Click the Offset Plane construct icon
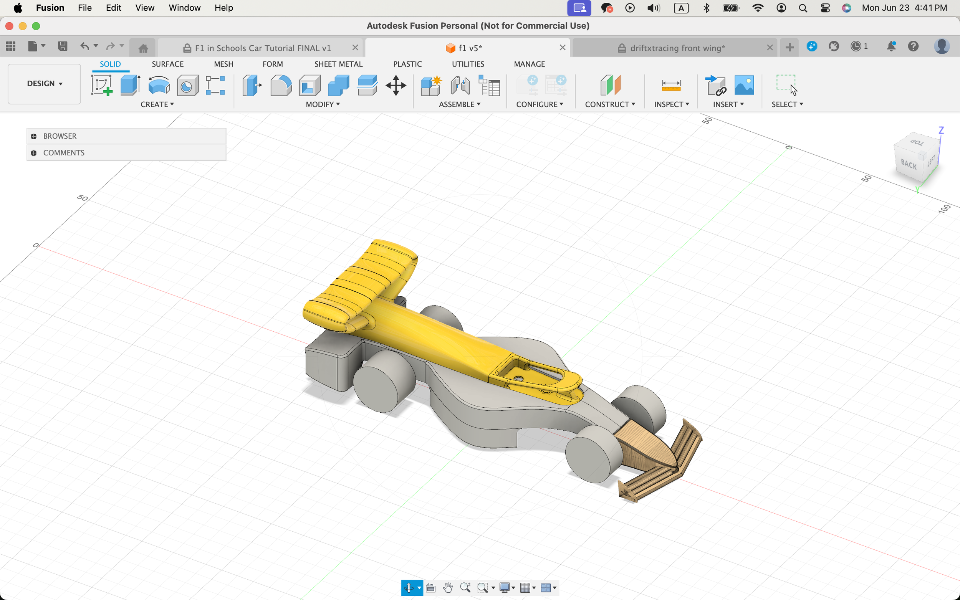The height and width of the screenshot is (600, 960). 610,85
